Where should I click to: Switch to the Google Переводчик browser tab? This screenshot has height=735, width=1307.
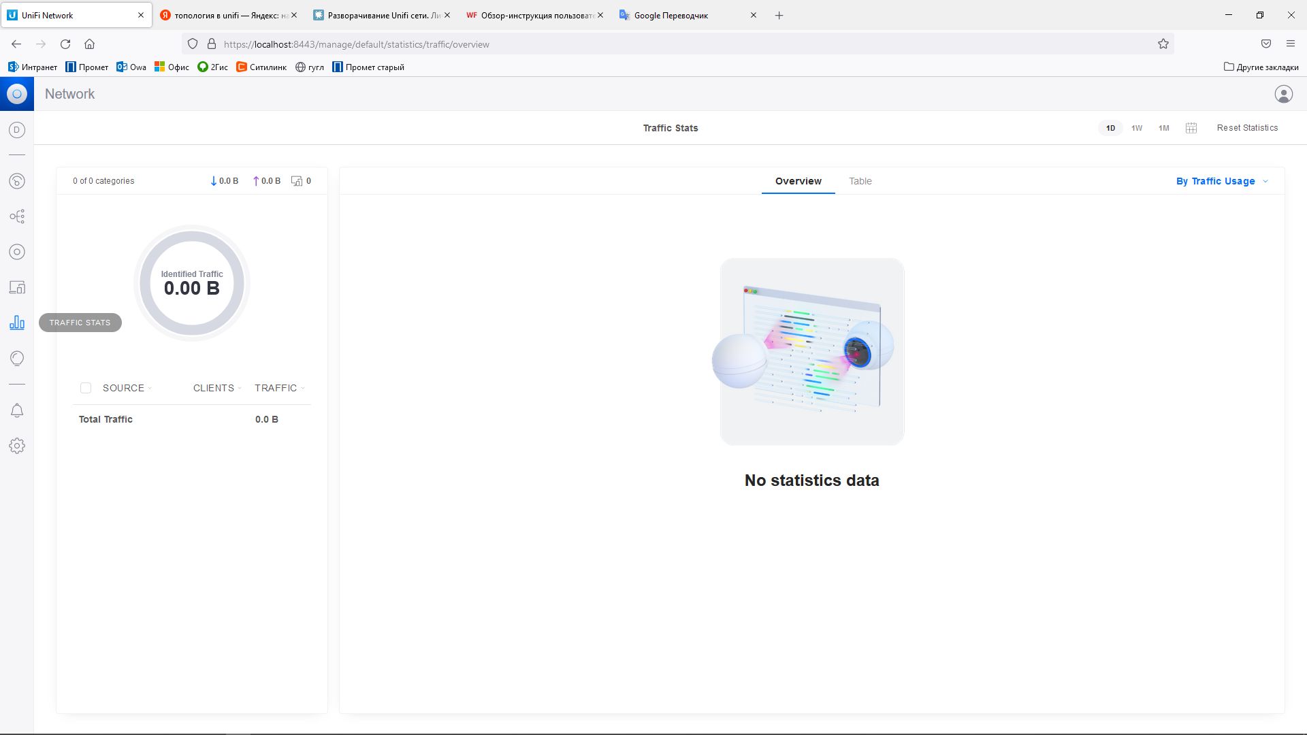click(x=671, y=15)
